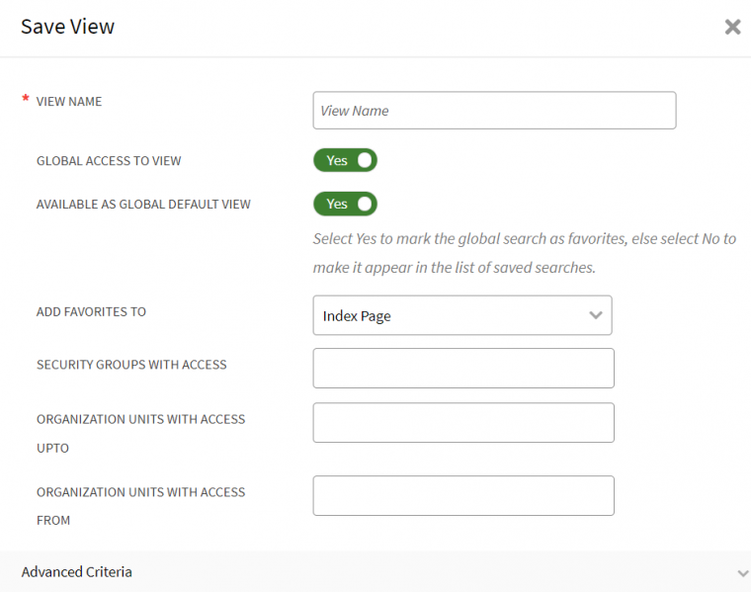This screenshot has width=751, height=592.
Task: Click the SECURITY GROUPS WITH ACCESS label
Action: click(131, 365)
